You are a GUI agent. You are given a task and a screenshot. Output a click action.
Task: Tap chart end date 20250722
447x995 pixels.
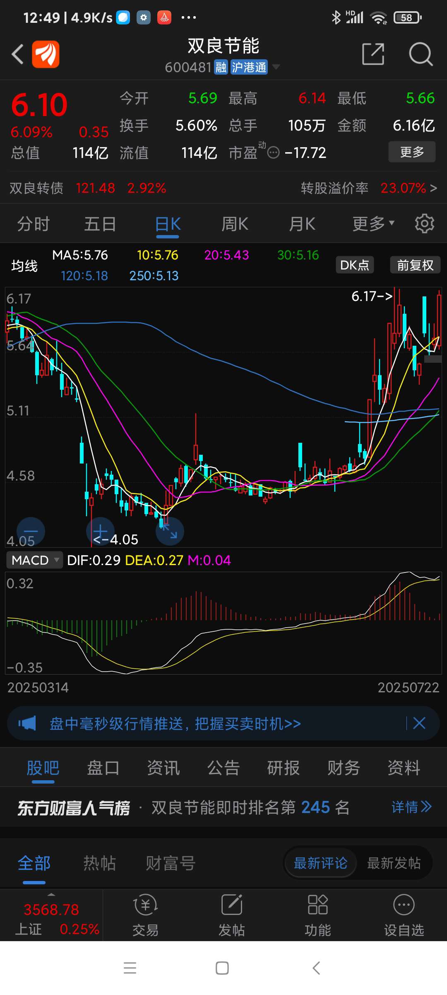(408, 687)
